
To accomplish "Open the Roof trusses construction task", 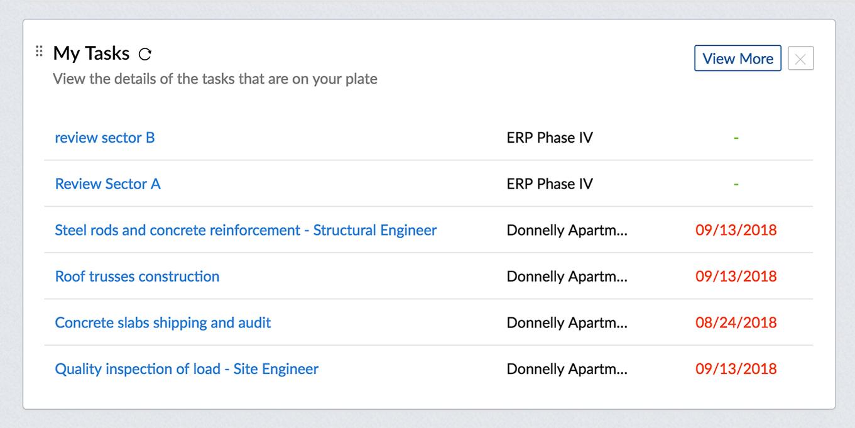I will 137,277.
